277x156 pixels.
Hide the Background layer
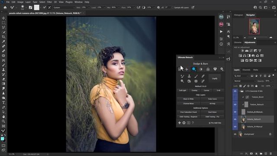235,134
